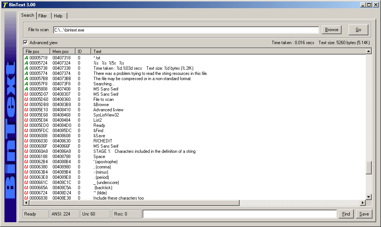Click the Unicode icon on _ (underscore) row

click(x=26, y=182)
